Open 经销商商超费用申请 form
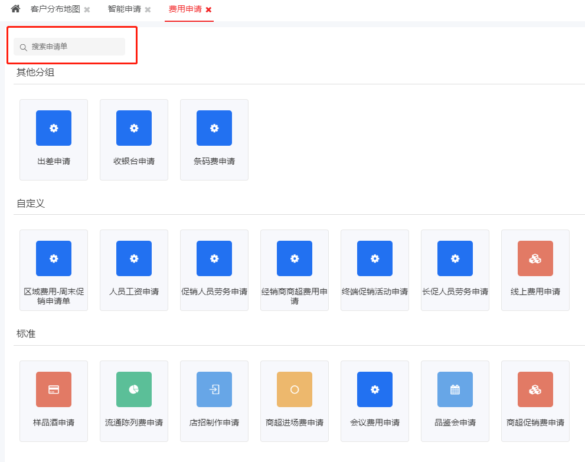The height and width of the screenshot is (462, 585). (295, 258)
